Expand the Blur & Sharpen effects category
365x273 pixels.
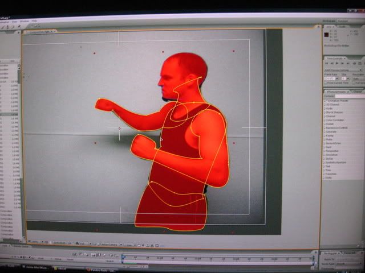(x=325, y=112)
